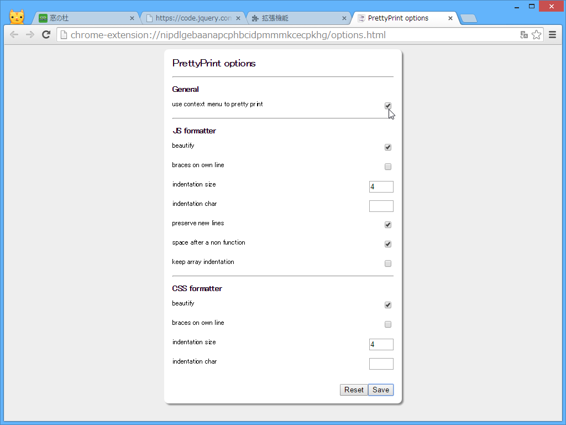Click the browser back arrow
The image size is (566, 425).
click(14, 35)
